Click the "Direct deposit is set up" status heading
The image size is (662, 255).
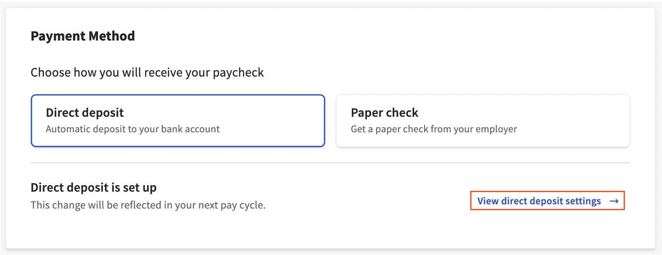coord(94,188)
